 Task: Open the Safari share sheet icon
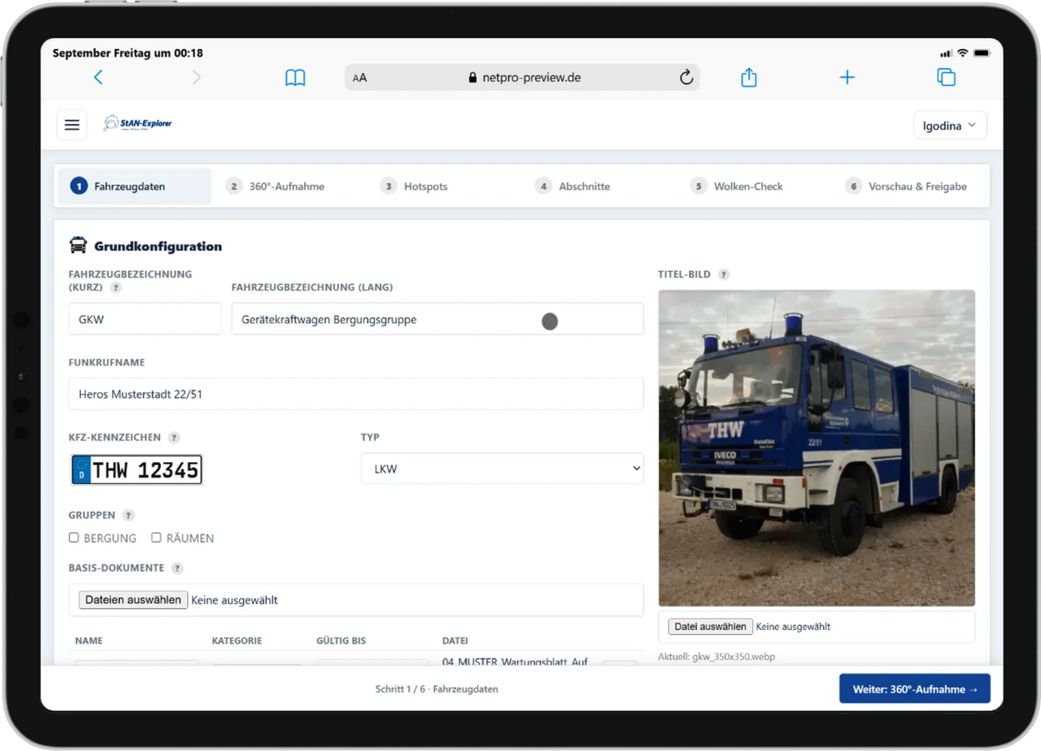click(x=749, y=78)
